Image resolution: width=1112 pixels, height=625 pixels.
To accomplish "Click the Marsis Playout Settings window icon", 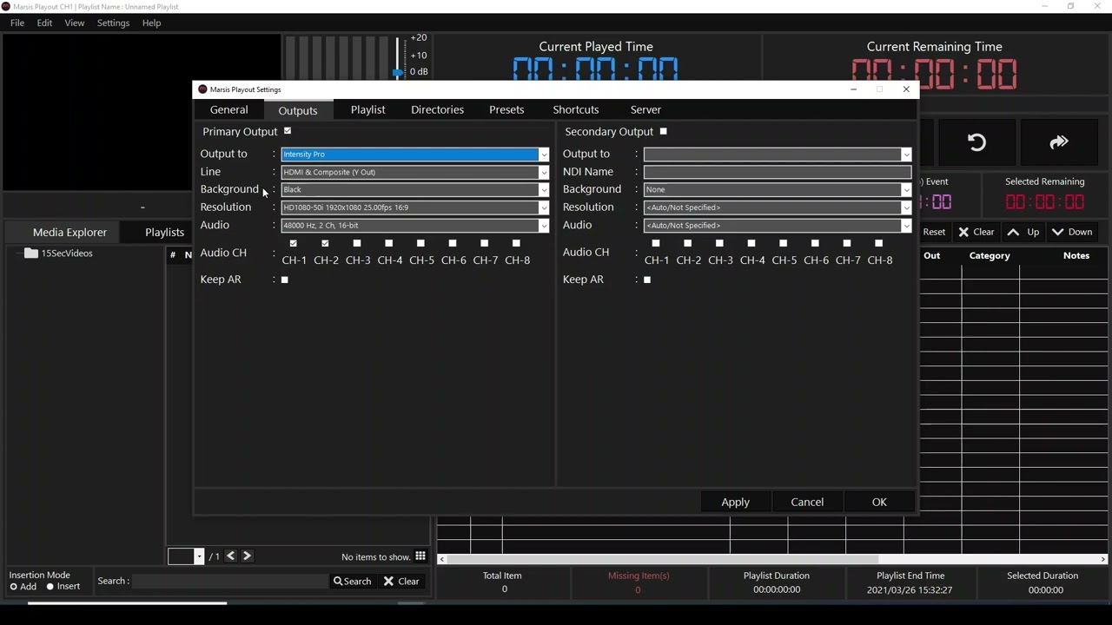I will (202, 89).
